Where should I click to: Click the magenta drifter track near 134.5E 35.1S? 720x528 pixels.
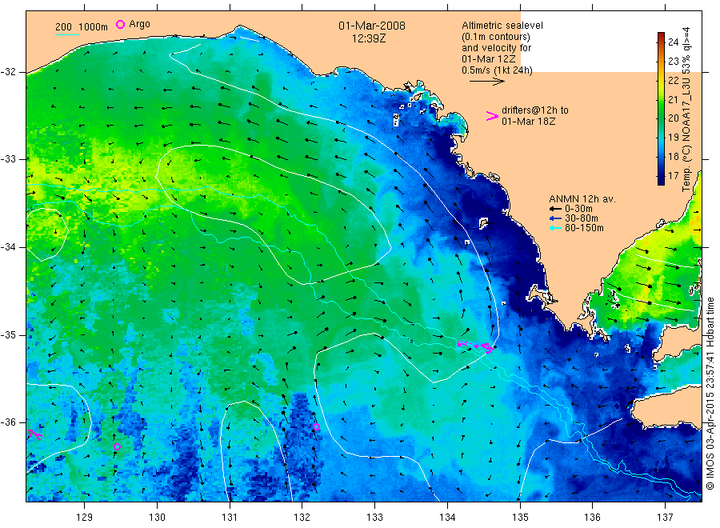pyautogui.click(x=477, y=346)
